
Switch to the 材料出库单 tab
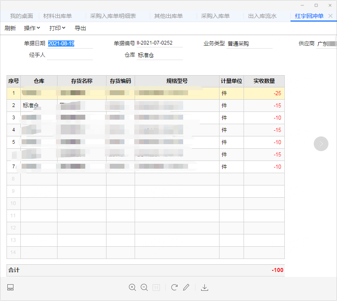(58, 16)
